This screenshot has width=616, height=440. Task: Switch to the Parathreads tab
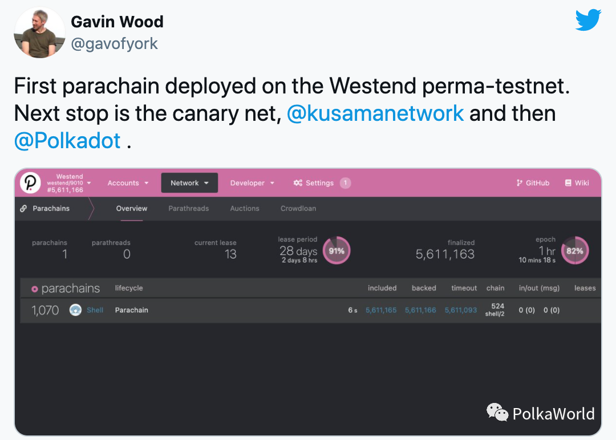188,209
